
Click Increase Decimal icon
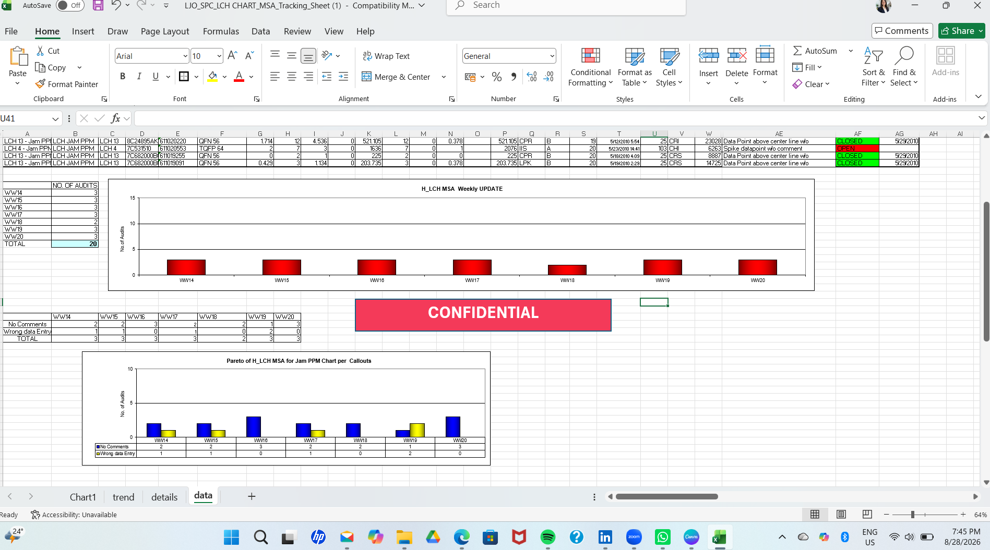coord(532,77)
